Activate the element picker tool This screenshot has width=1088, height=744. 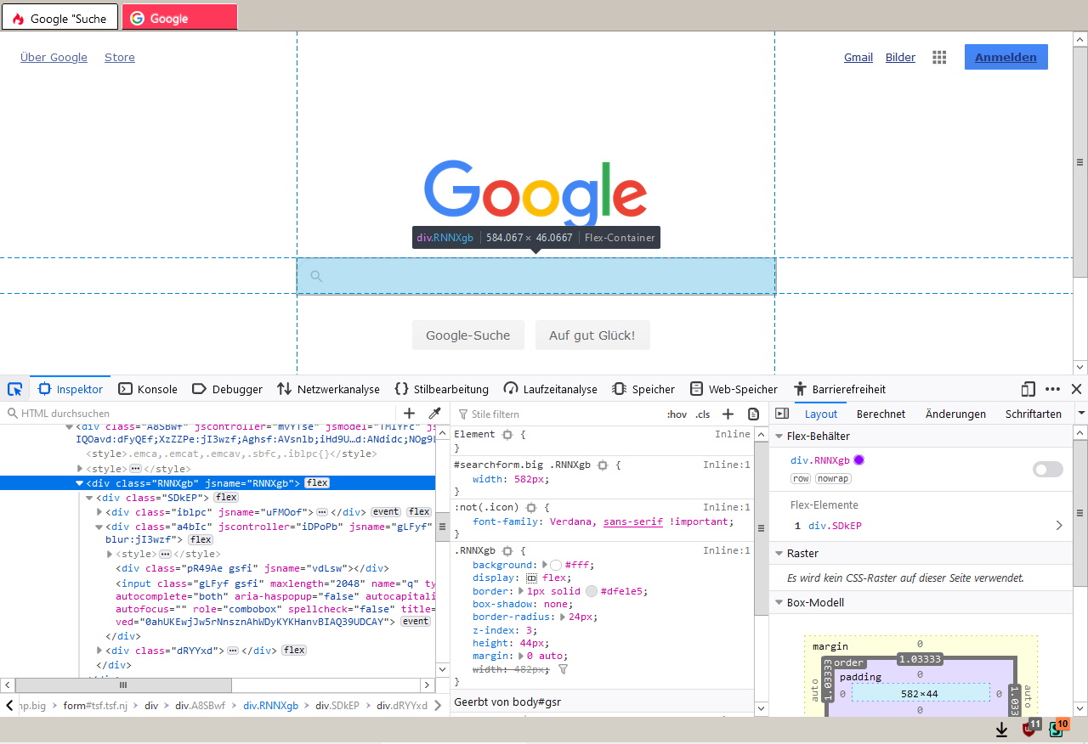coord(14,389)
